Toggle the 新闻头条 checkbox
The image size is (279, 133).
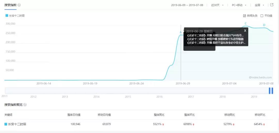[244, 16]
